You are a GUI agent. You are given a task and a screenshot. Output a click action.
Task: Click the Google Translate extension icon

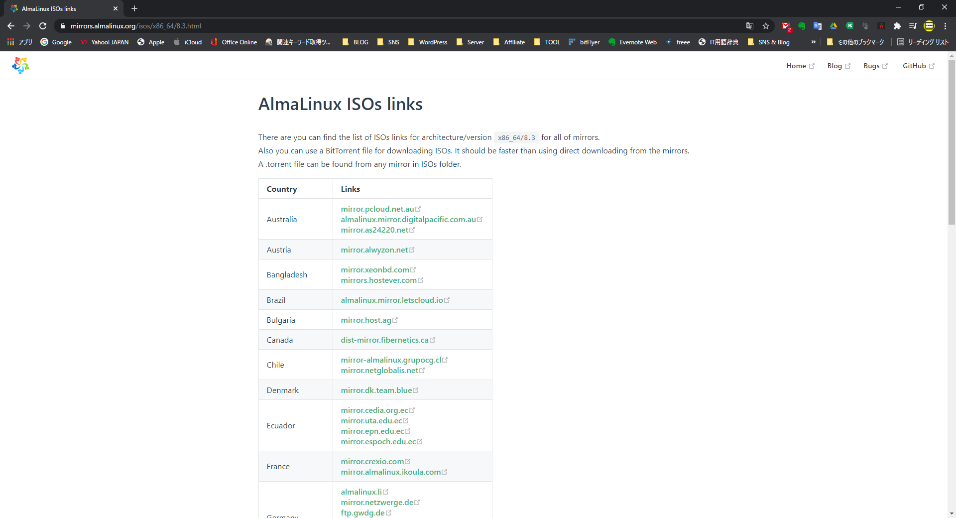pos(818,26)
